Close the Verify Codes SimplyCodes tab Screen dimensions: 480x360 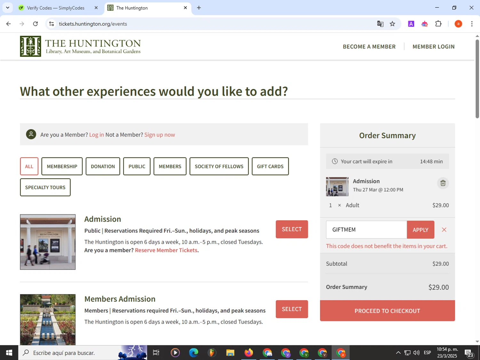96,8
